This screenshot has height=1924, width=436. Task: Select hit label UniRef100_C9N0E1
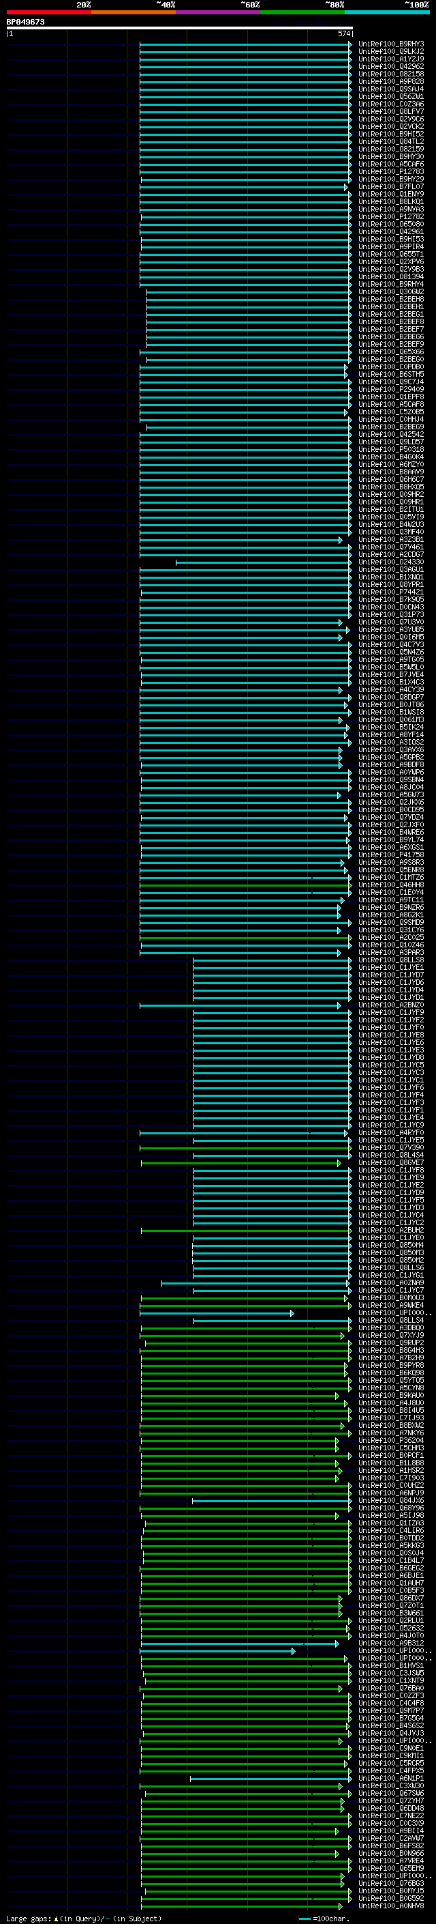point(390,1749)
